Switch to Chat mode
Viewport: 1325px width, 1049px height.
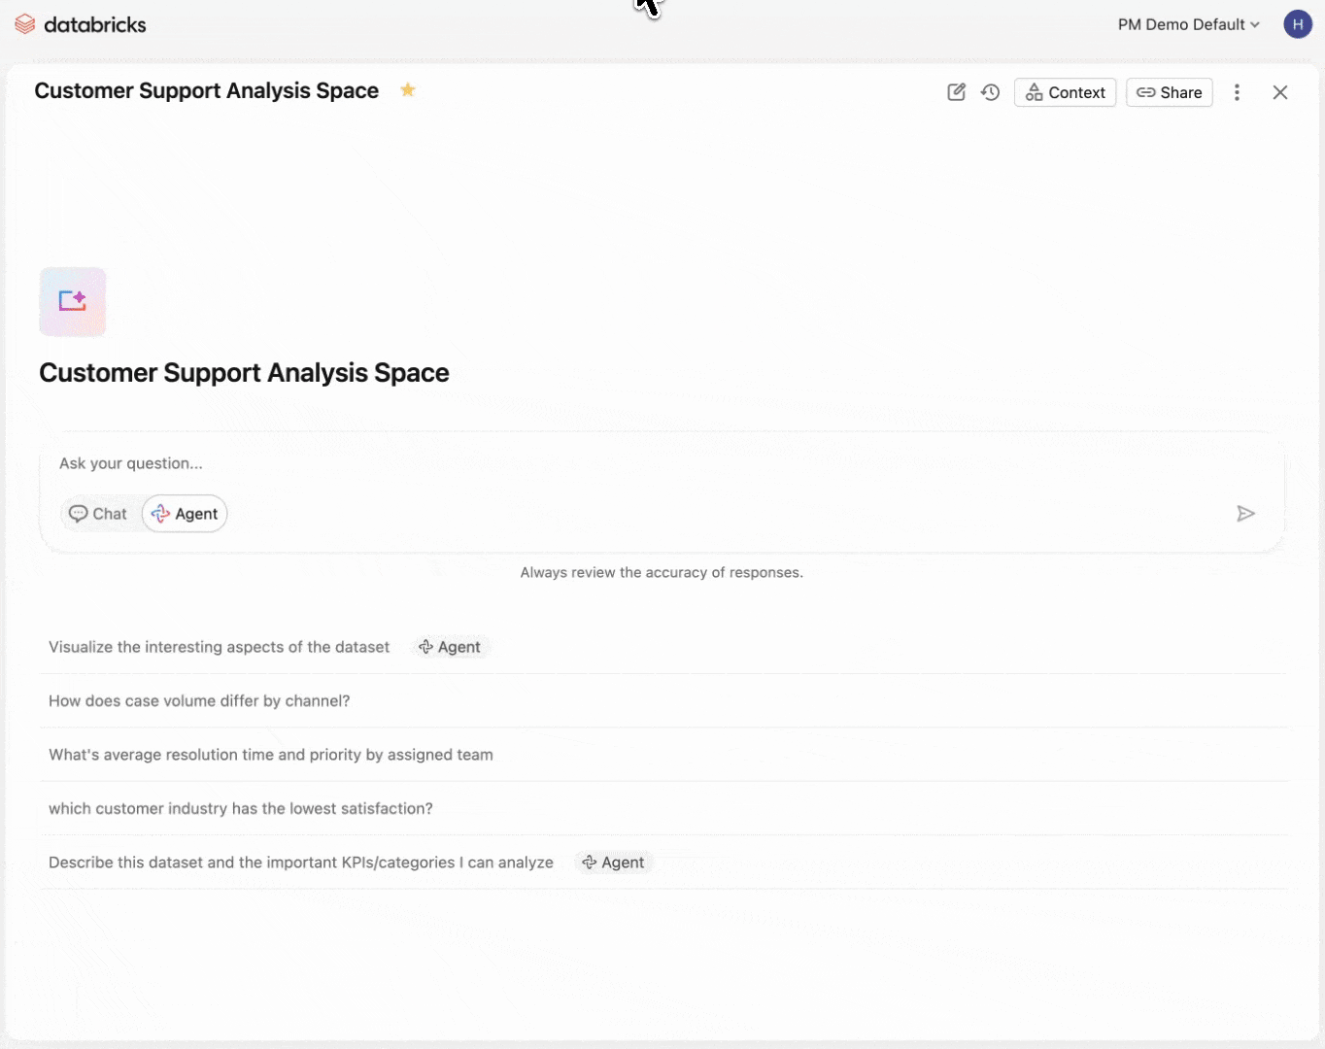99,514
